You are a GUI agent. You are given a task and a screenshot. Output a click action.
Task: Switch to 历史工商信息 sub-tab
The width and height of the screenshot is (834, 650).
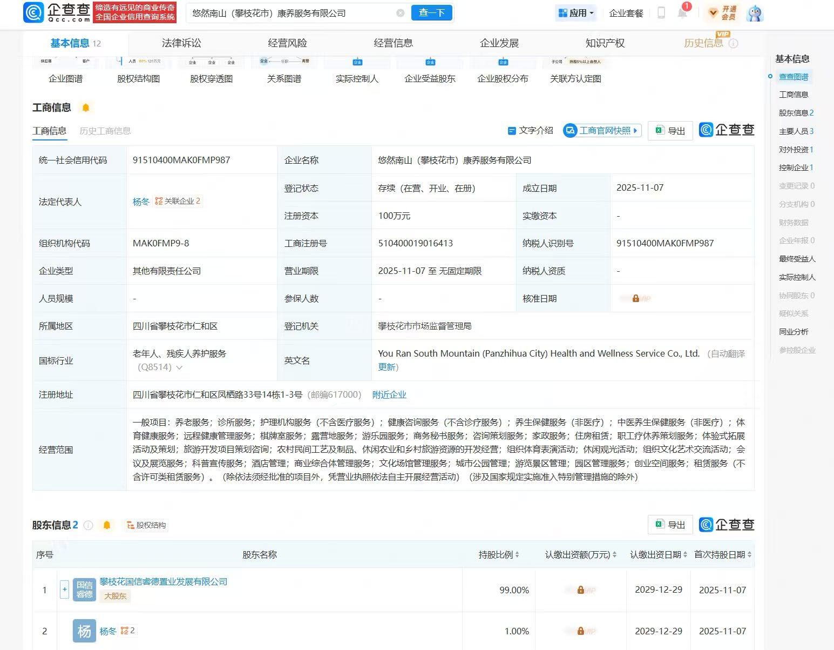click(x=105, y=131)
